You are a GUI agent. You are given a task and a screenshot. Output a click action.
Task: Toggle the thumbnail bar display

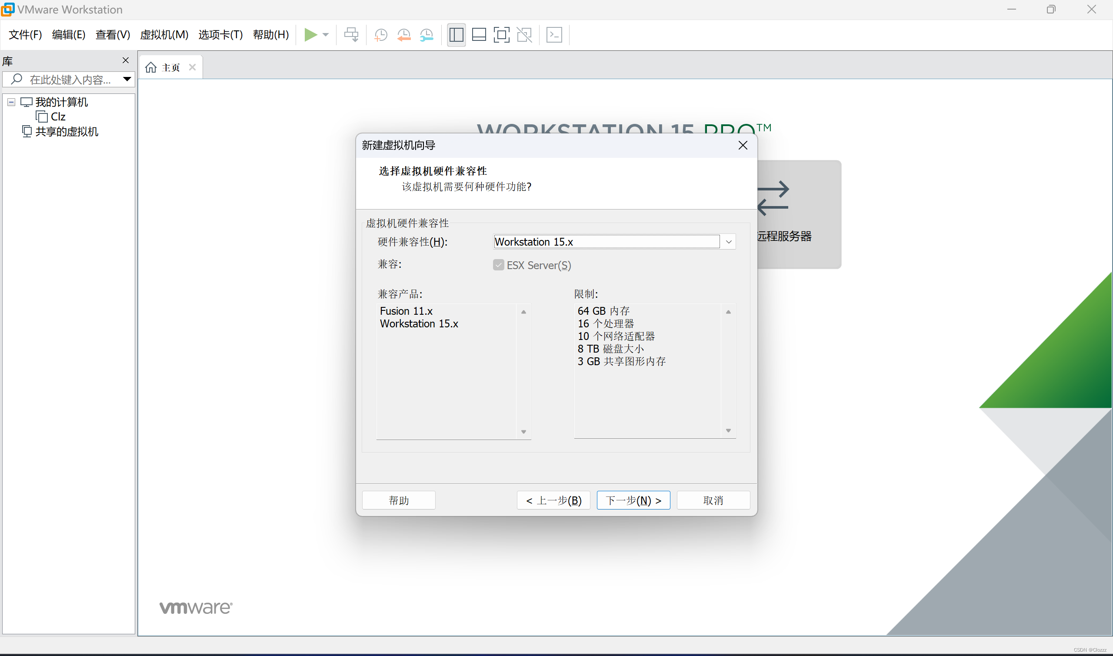(x=479, y=34)
